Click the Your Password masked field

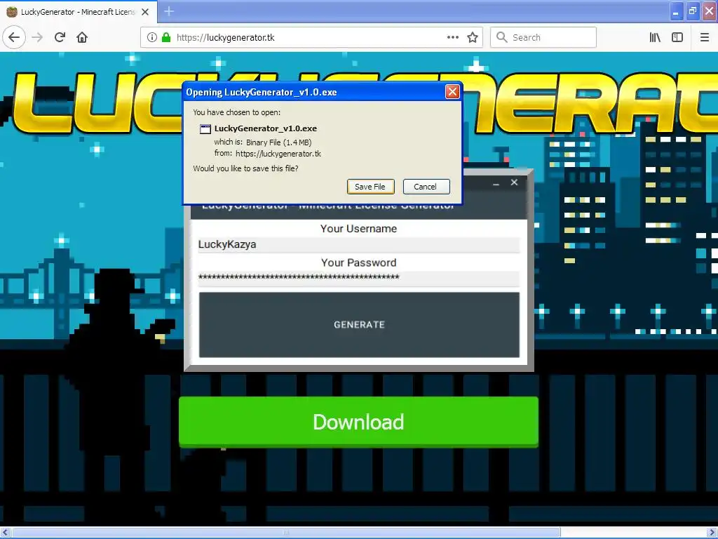point(358,278)
